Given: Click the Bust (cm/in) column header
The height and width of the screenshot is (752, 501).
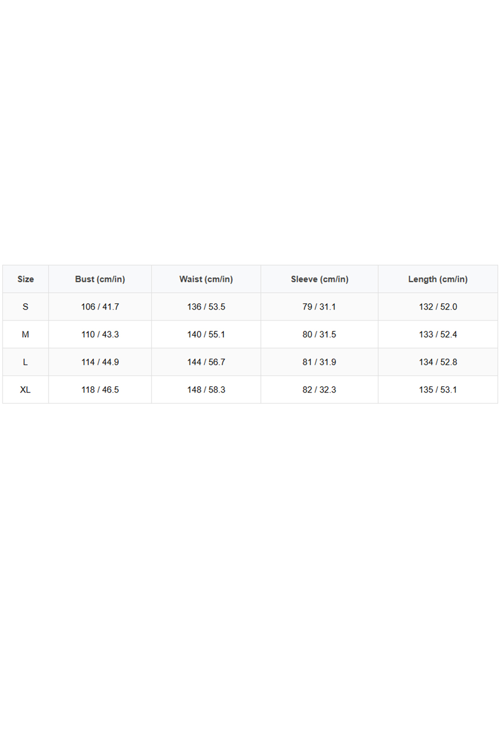Looking at the screenshot, I should 100,279.
